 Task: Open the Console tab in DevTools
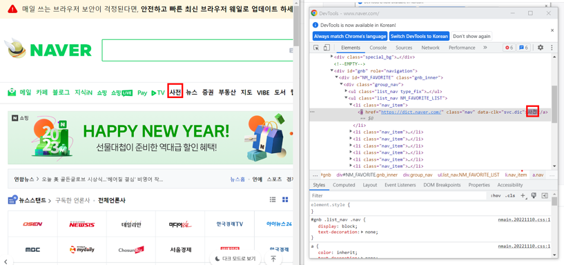(x=378, y=48)
